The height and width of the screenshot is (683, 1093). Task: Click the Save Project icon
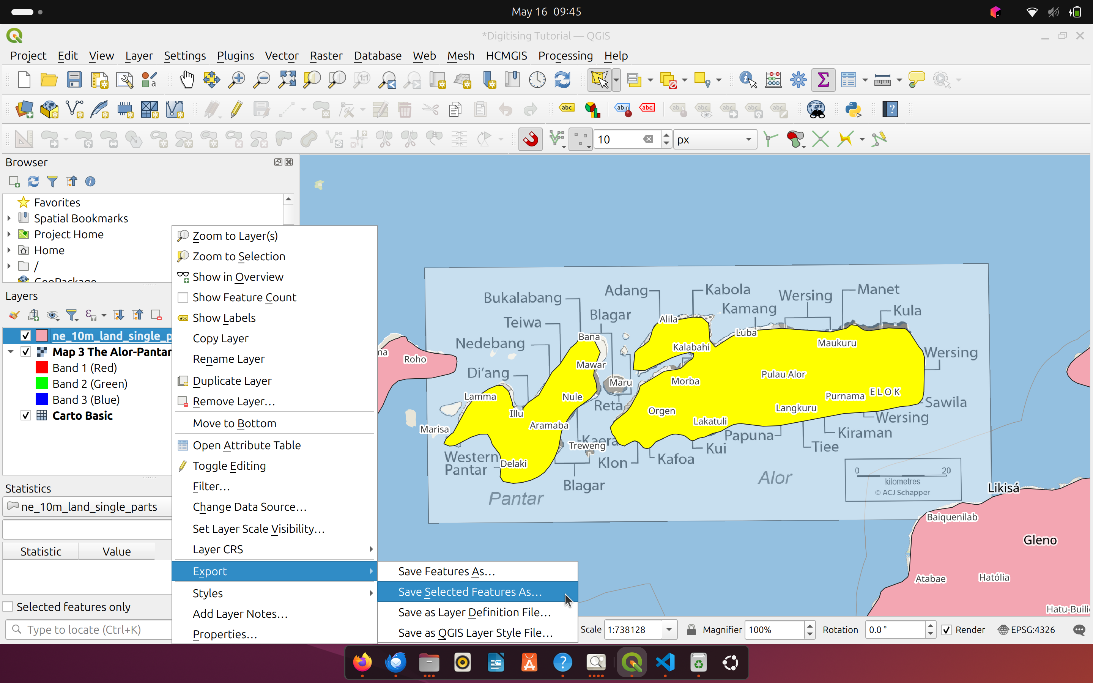74,80
